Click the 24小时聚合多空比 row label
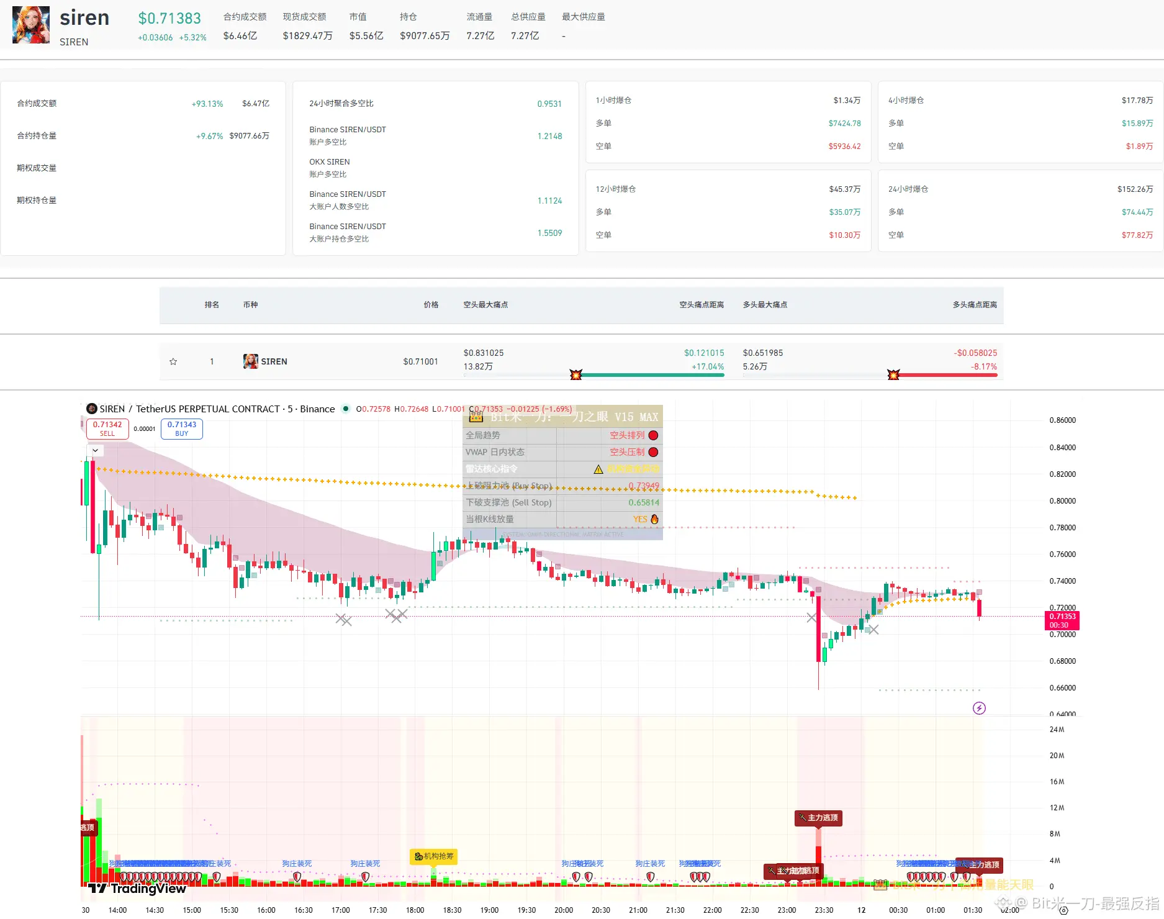Viewport: 1164px width, 919px height. (341, 104)
